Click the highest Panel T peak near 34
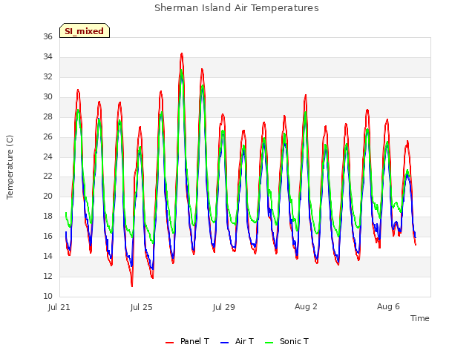The width and height of the screenshot is (475, 356). coord(182,54)
